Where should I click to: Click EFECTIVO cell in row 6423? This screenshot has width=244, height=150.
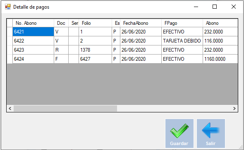[182, 50]
